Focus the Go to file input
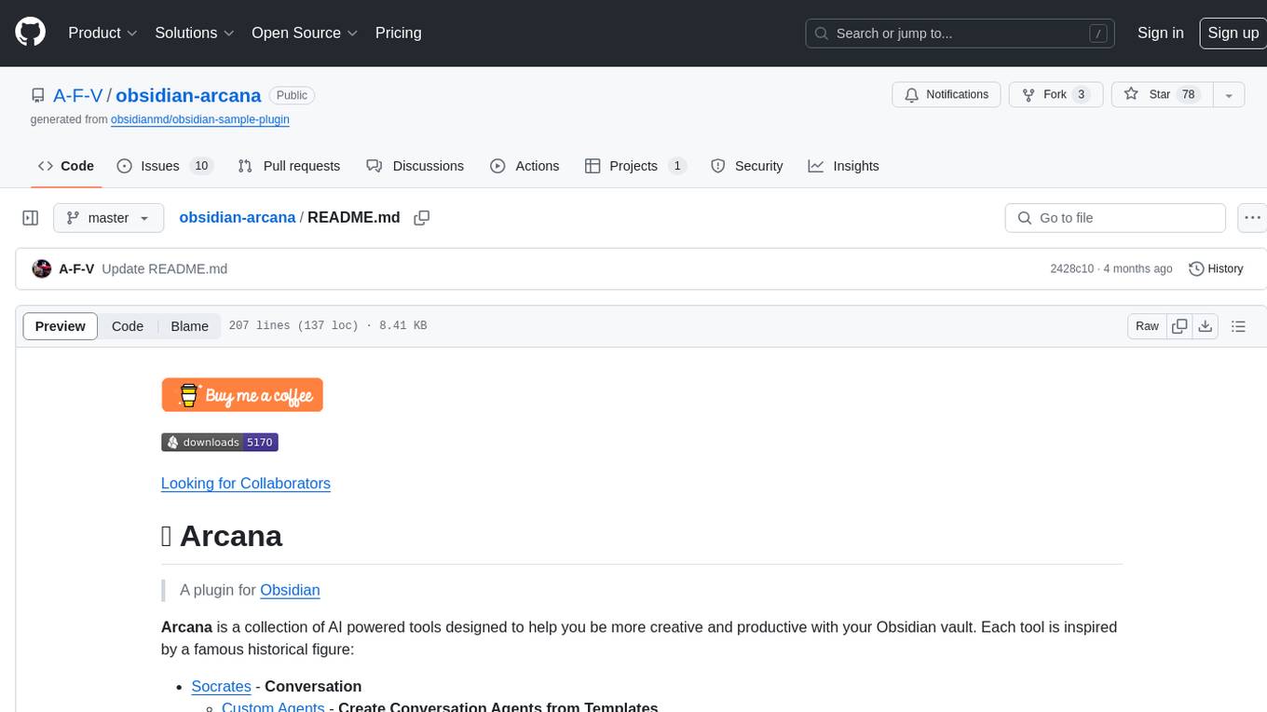Screen dimensions: 1267x712 click(x=1115, y=218)
